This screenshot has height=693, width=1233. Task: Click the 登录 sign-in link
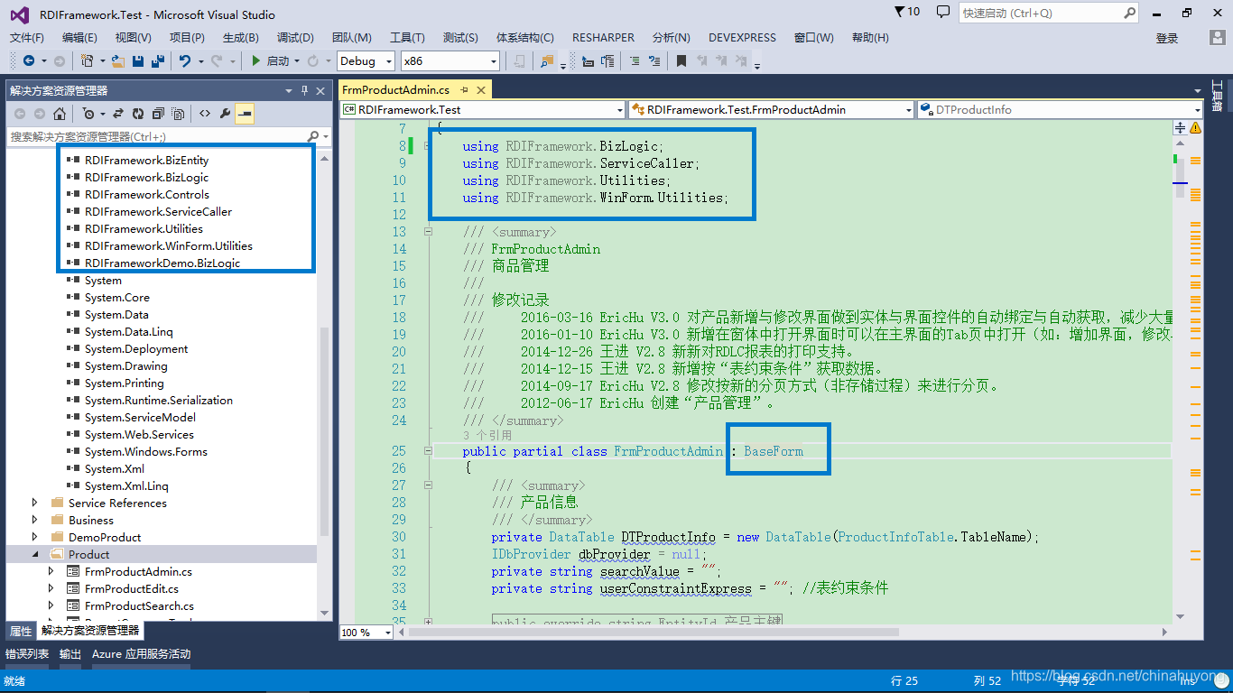tap(1167, 38)
